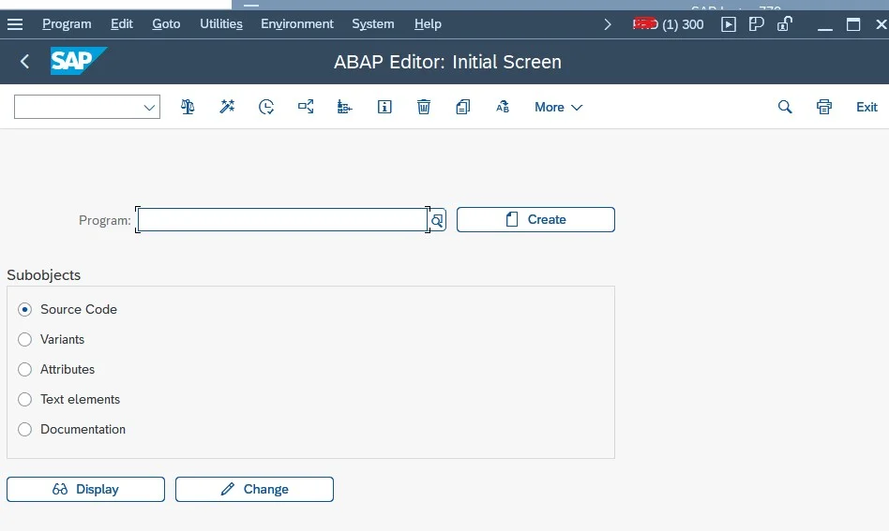Viewport: 889px width, 531px height.
Task: Click the Print icon
Action: (823, 107)
